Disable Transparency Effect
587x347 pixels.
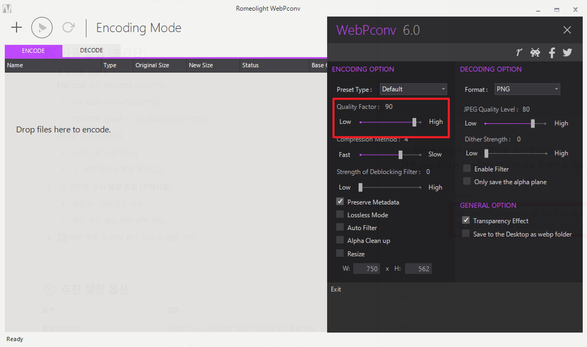(466, 220)
